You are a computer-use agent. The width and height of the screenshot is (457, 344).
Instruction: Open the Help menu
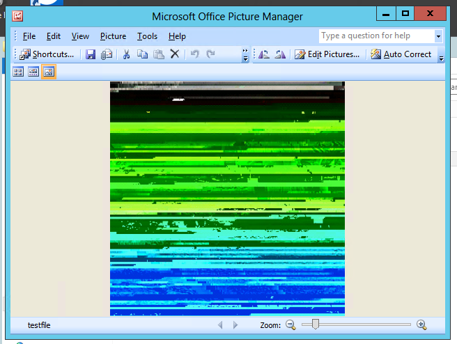point(177,36)
